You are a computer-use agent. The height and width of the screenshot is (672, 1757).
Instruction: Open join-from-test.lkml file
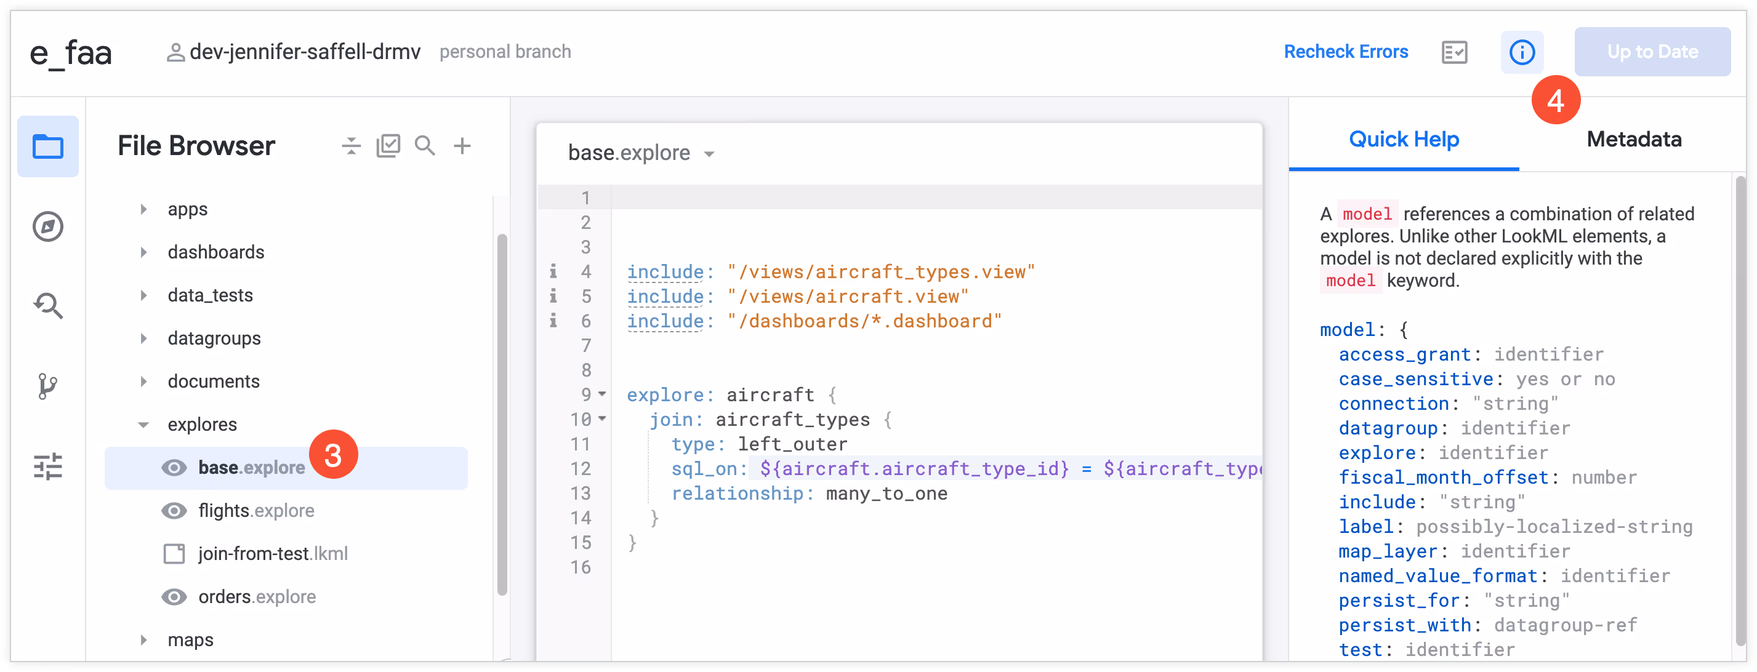coord(272,554)
